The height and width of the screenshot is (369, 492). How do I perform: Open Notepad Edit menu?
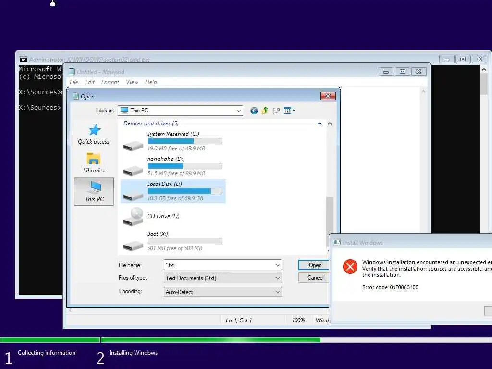tap(90, 82)
